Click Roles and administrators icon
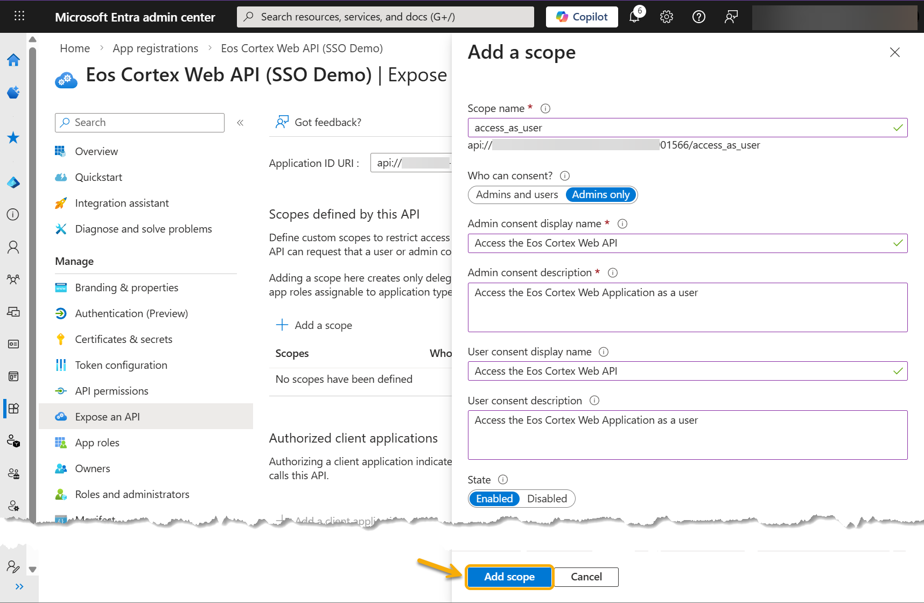 pyautogui.click(x=61, y=494)
